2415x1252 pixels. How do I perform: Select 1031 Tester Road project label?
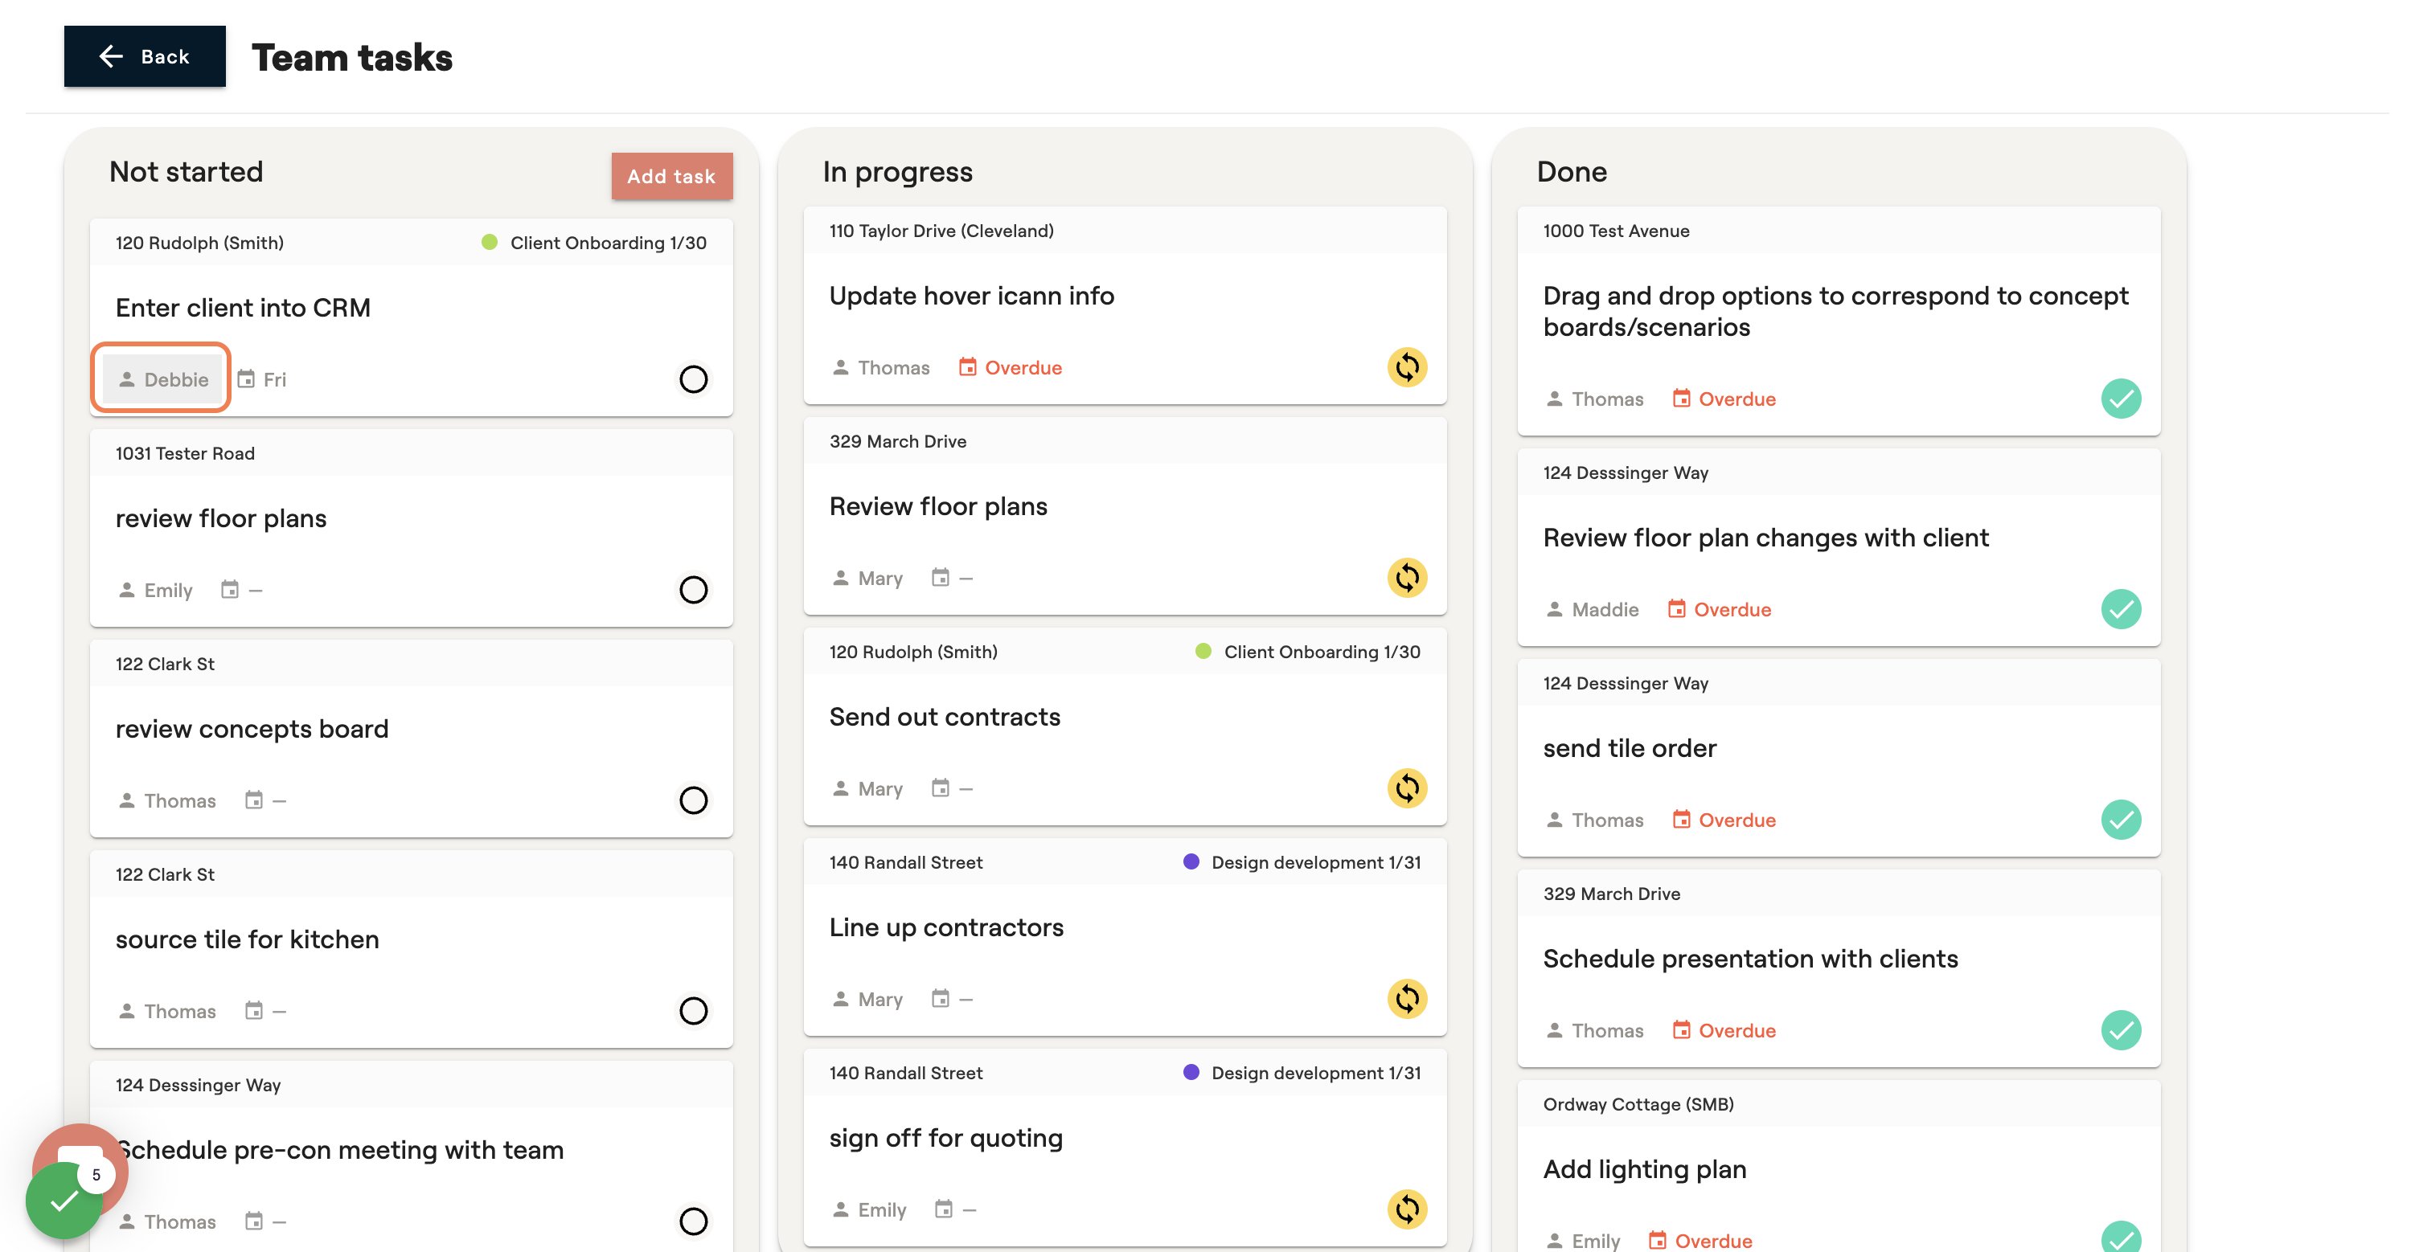click(185, 453)
